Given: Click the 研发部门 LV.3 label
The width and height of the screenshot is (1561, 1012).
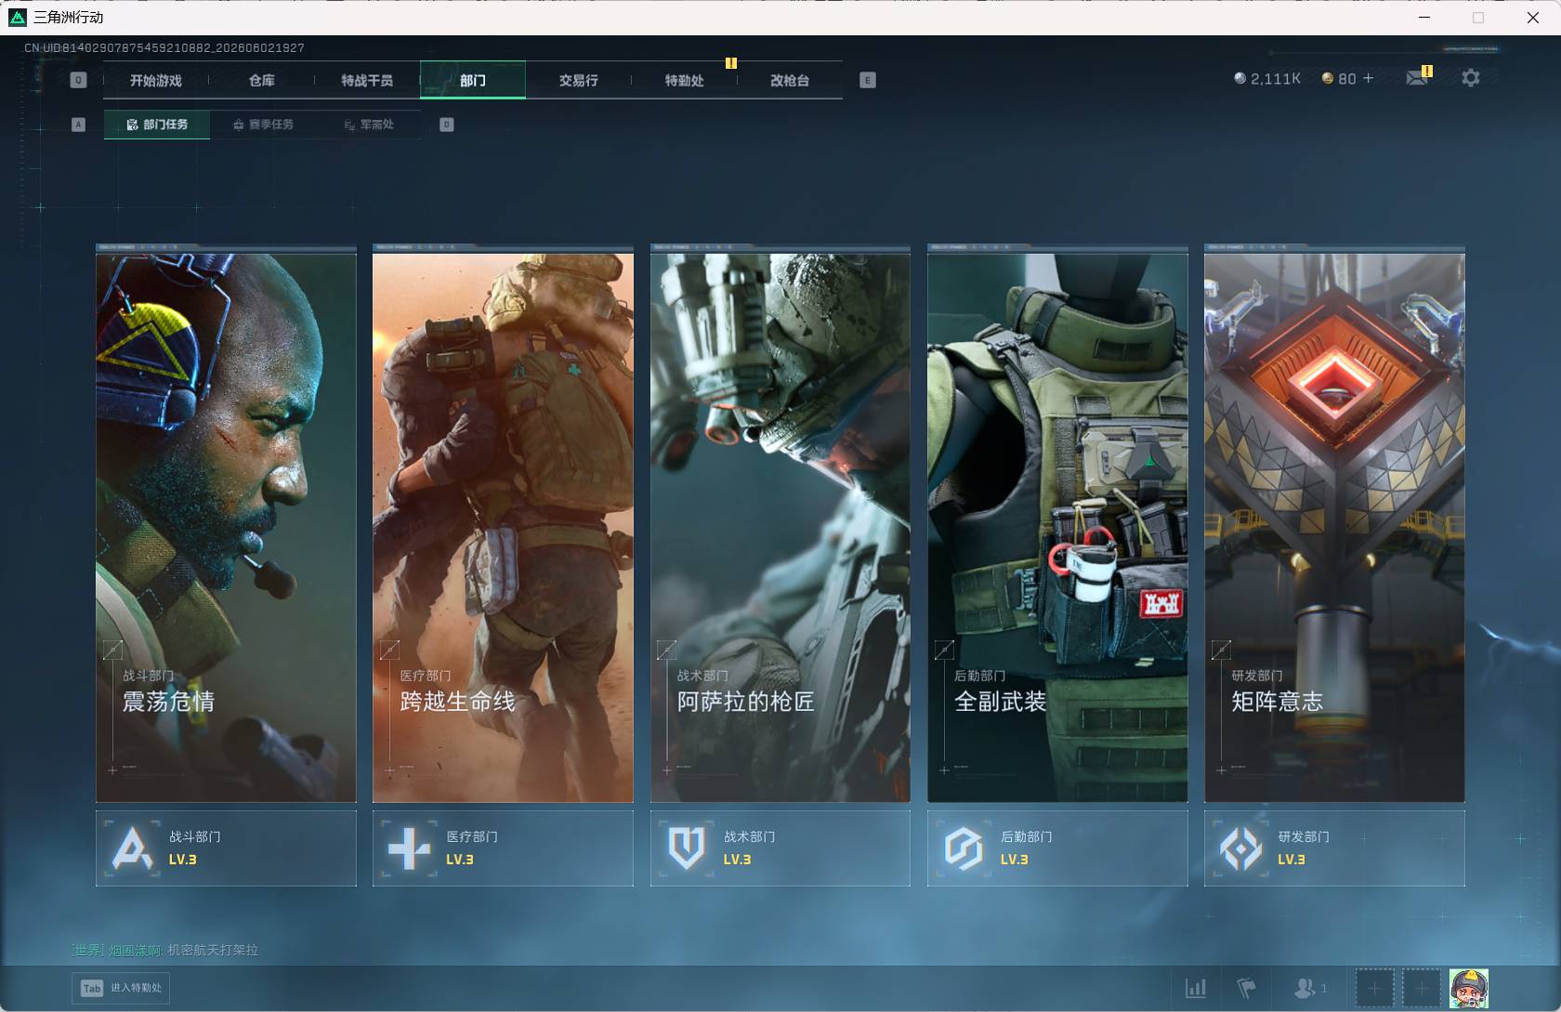Looking at the screenshot, I should pyautogui.click(x=1292, y=860).
